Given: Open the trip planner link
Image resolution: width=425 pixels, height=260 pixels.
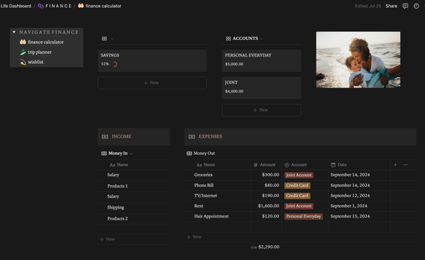Looking at the screenshot, I should click(x=40, y=52).
